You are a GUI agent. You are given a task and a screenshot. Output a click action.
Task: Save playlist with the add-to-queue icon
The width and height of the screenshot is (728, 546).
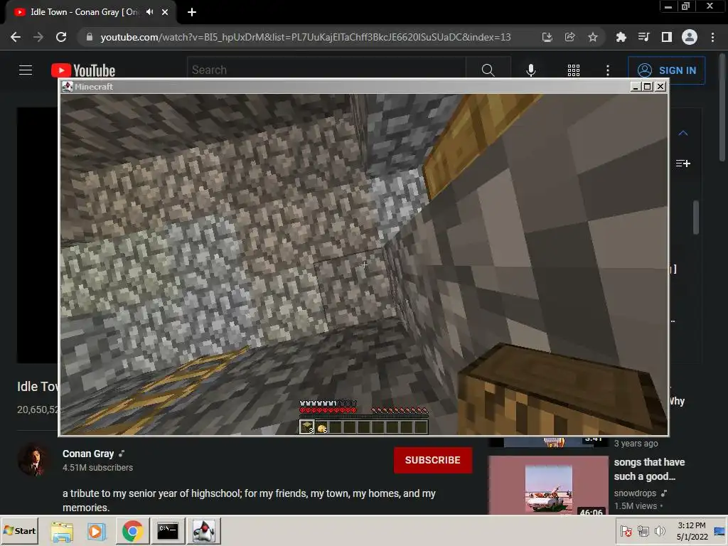pos(683,164)
